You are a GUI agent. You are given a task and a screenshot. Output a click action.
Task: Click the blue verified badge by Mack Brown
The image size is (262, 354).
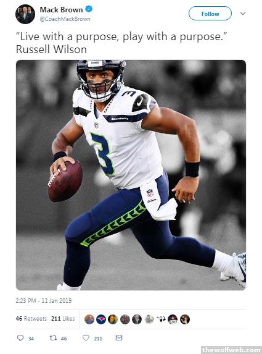89,9
